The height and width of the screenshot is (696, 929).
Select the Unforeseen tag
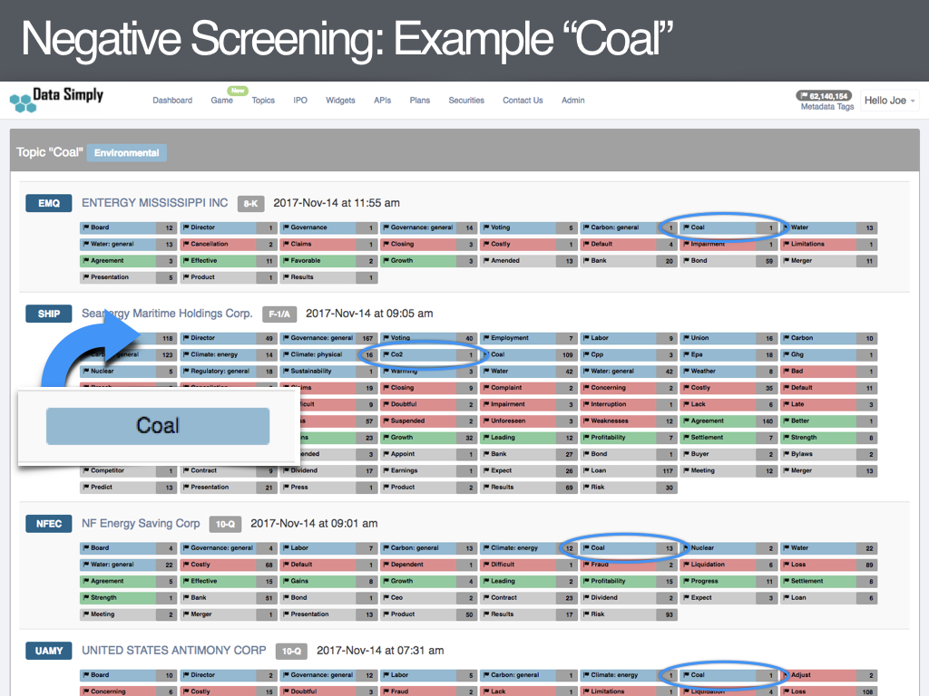click(529, 420)
